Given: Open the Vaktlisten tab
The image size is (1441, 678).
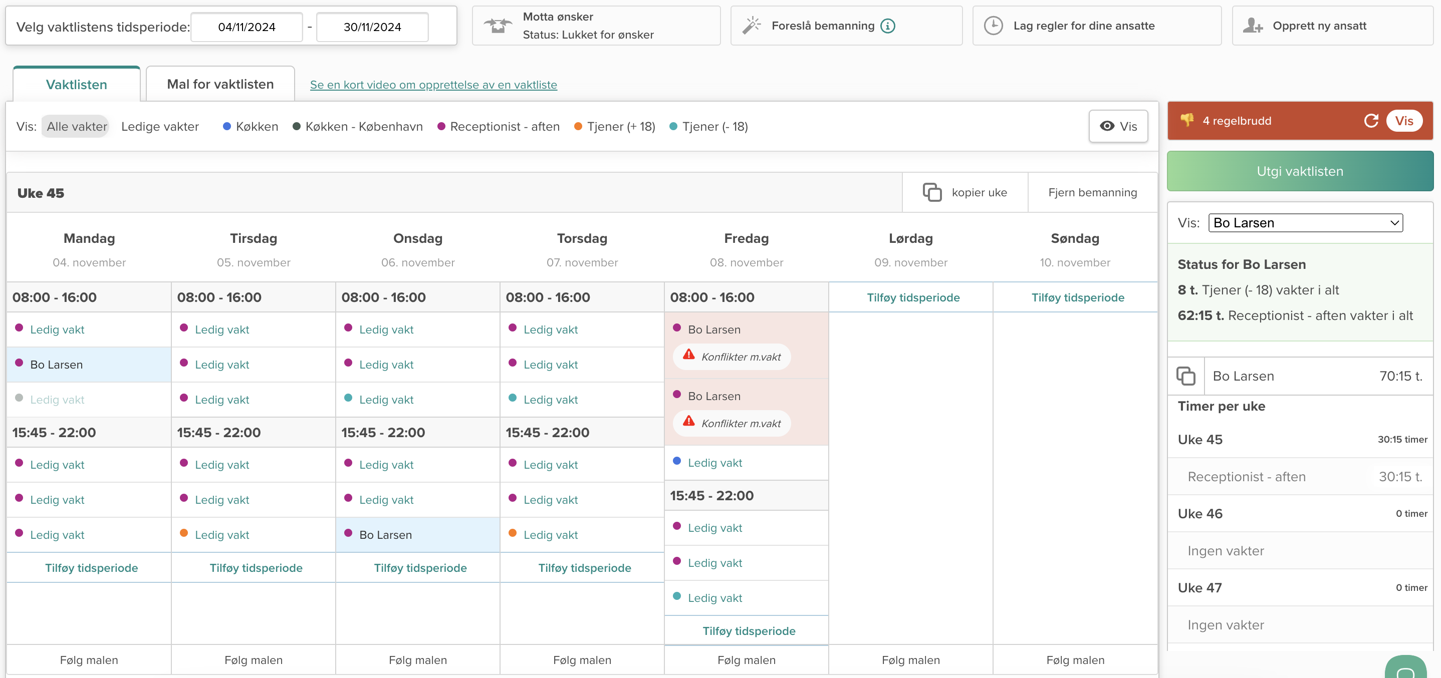Looking at the screenshot, I should 77,85.
